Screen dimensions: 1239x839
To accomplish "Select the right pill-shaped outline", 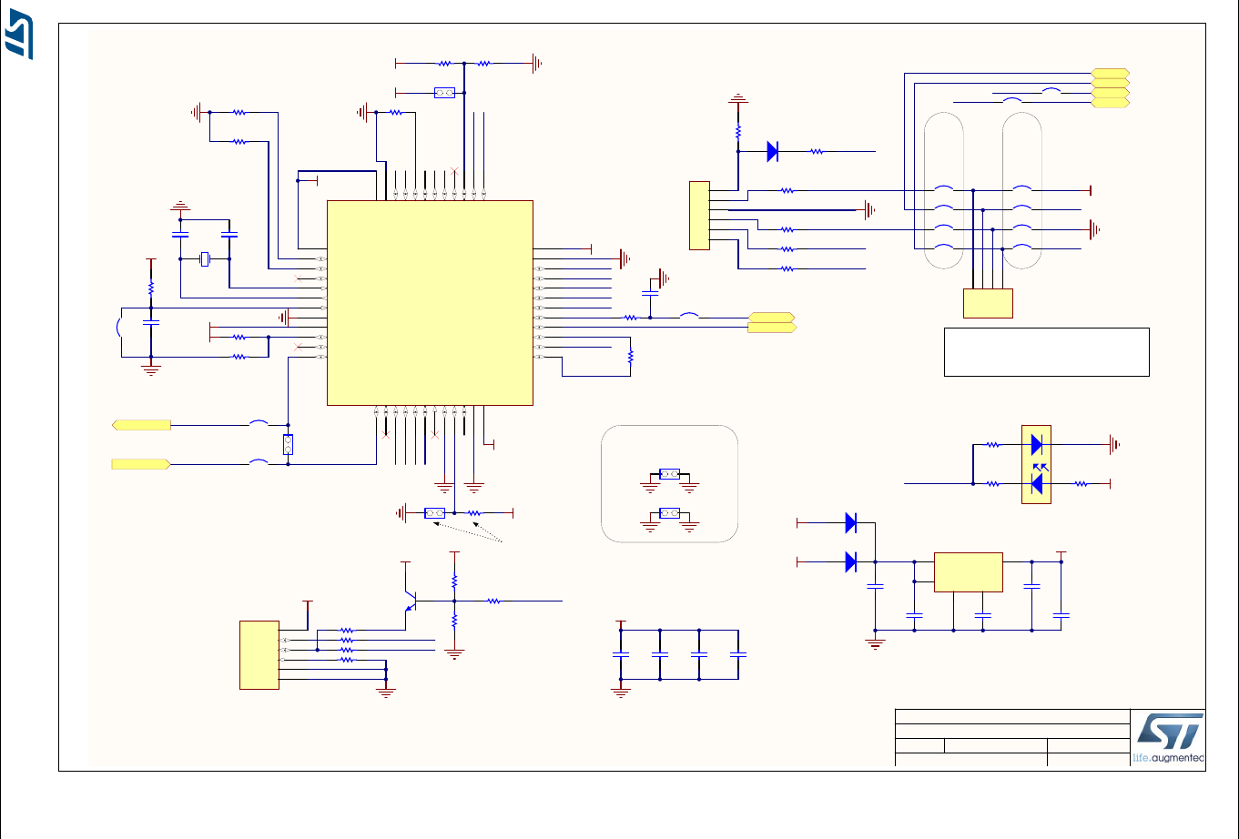I will click(x=1022, y=191).
